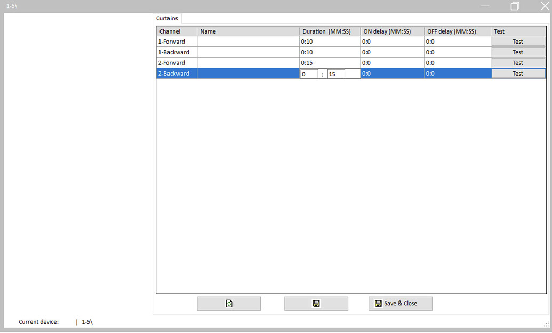Click the ON delay (MM:SS) column header

(392, 31)
